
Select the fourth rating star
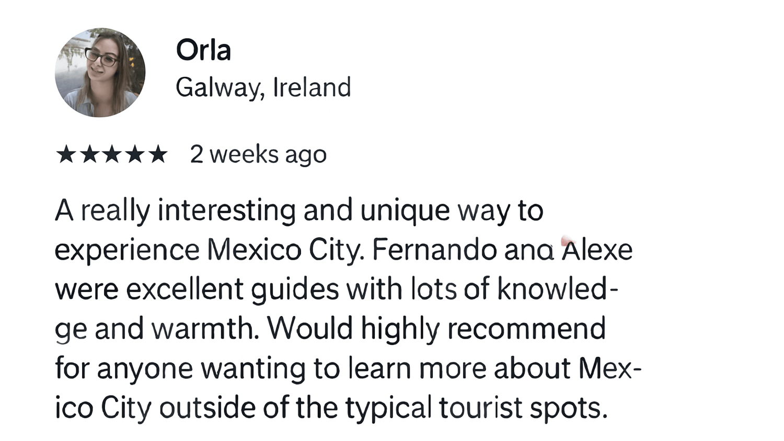135,155
